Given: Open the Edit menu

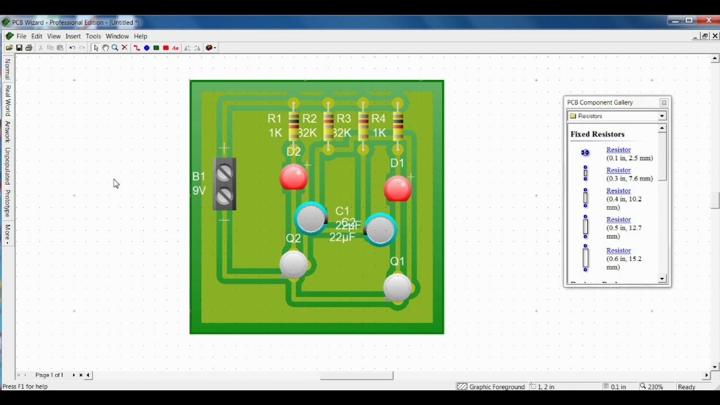Looking at the screenshot, I should (x=37, y=36).
